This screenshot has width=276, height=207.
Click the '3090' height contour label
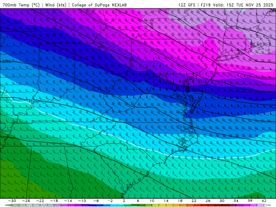[x=6, y=61]
